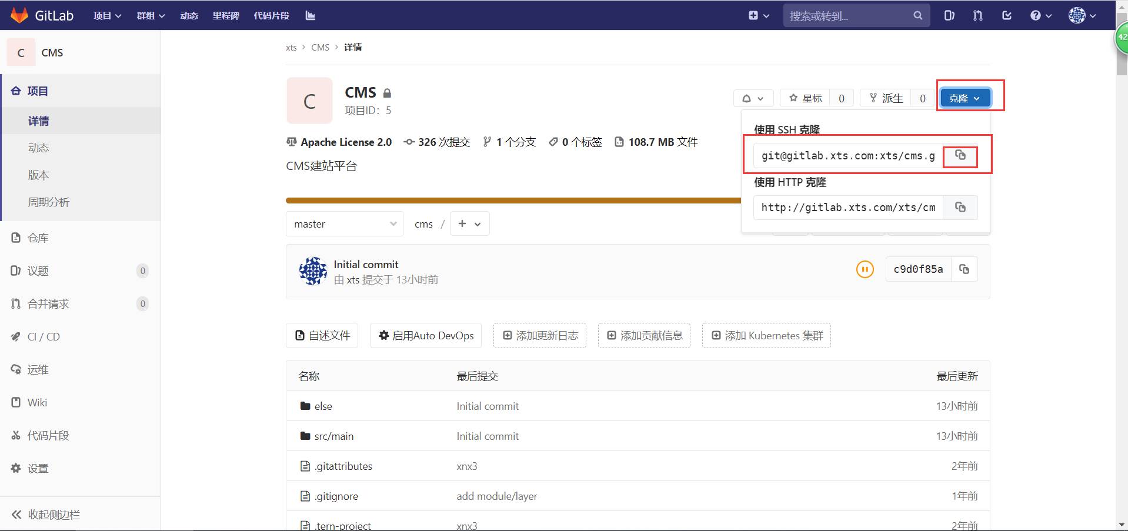Click the SSH clone URL field

(848, 155)
